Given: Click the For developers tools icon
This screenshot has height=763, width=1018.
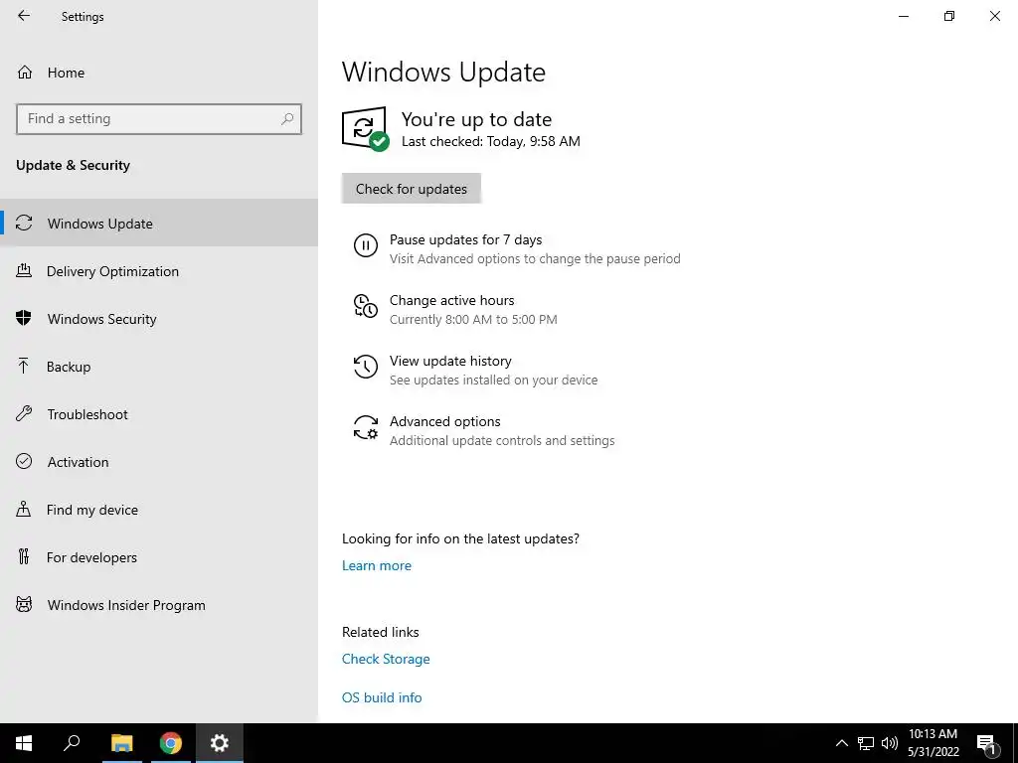Looking at the screenshot, I should [24, 556].
